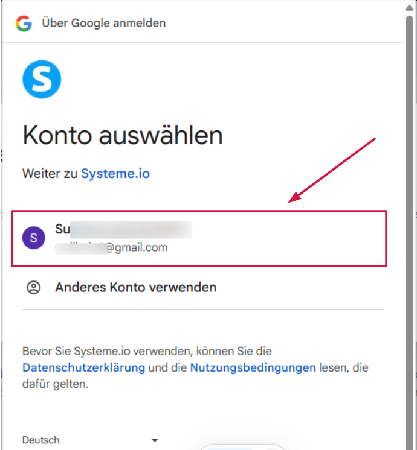The width and height of the screenshot is (417, 450).
Task: Click the Konto auswählen heading
Action: point(123,135)
